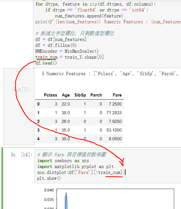Viewport: 181px width, 209px height.
Task: Click the df[num_features] assignment line
Action: point(61,40)
